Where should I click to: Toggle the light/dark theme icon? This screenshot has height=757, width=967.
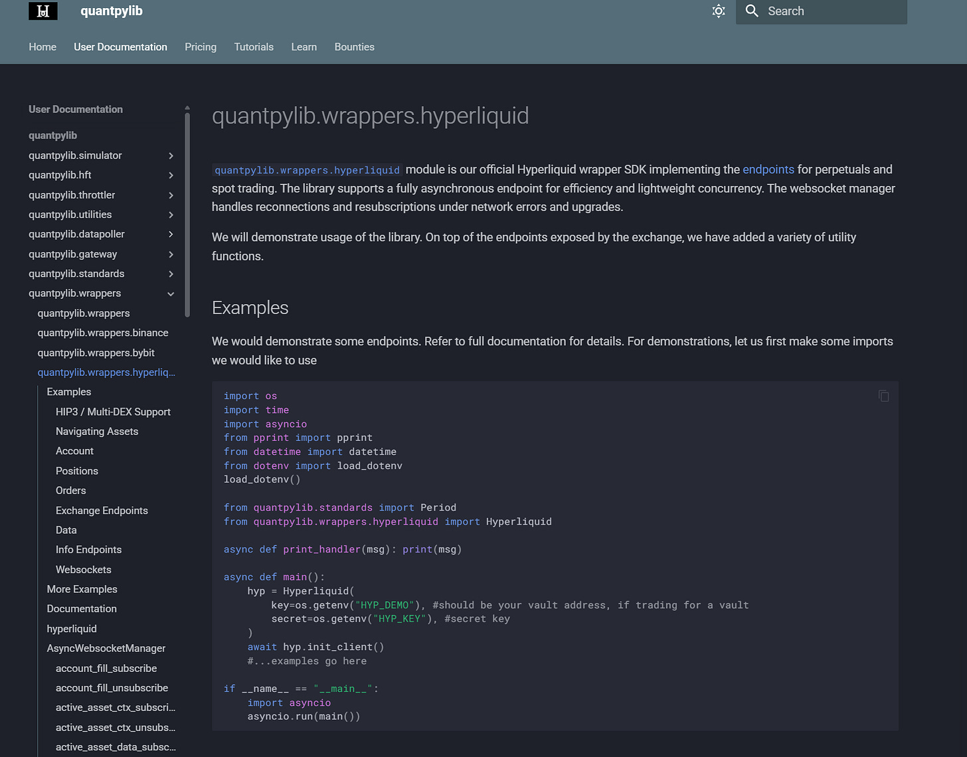click(x=719, y=11)
